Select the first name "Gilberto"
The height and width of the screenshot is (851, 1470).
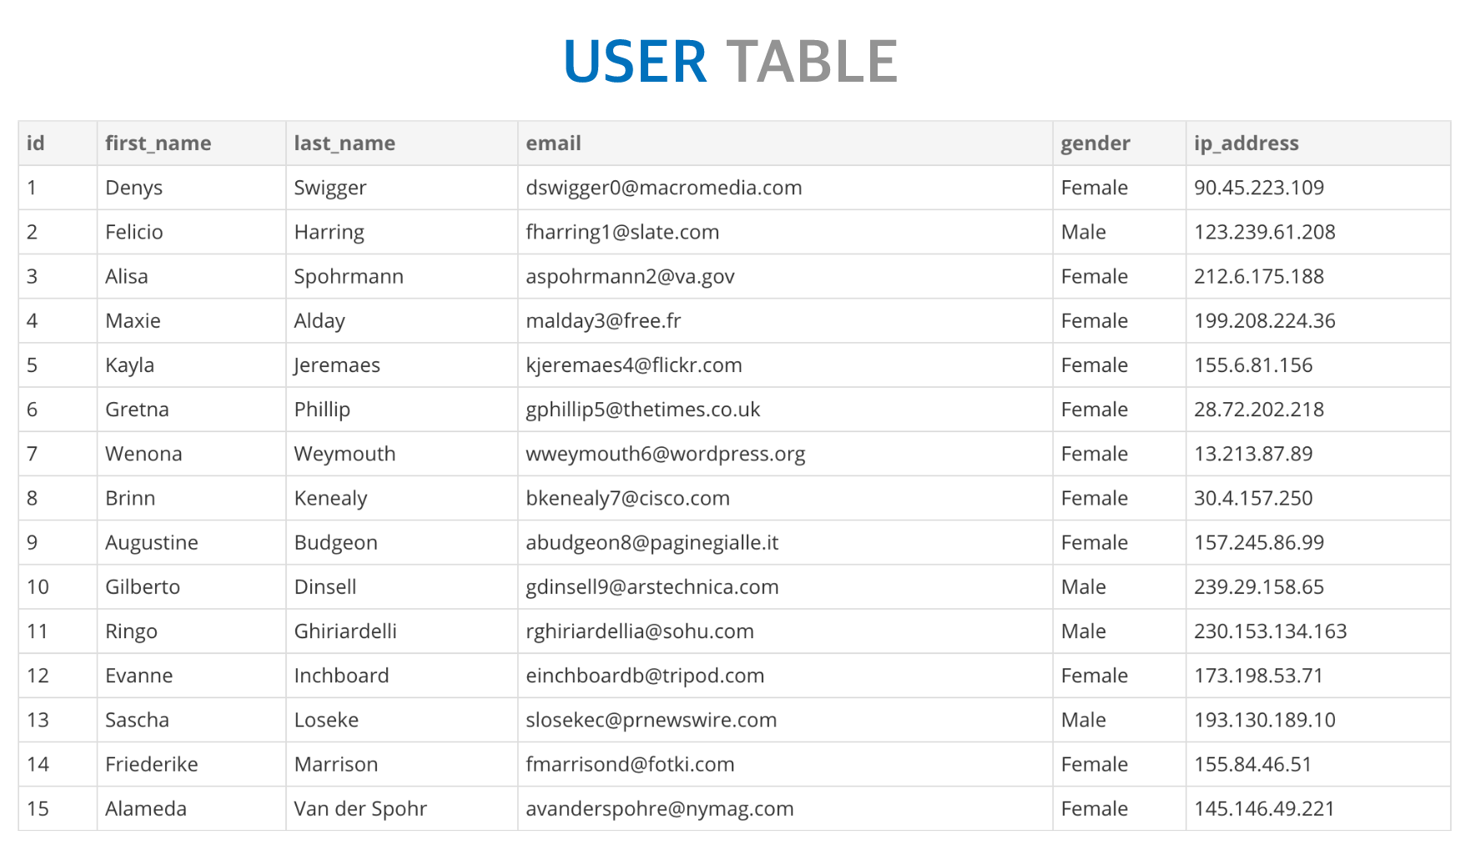click(143, 587)
